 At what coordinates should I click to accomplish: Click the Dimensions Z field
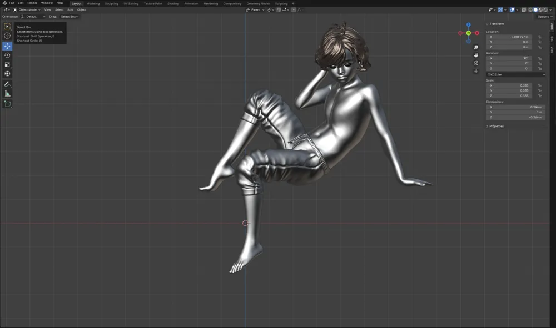(x=515, y=117)
